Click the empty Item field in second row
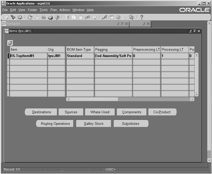This screenshot has height=174, width=212. pos(28,62)
